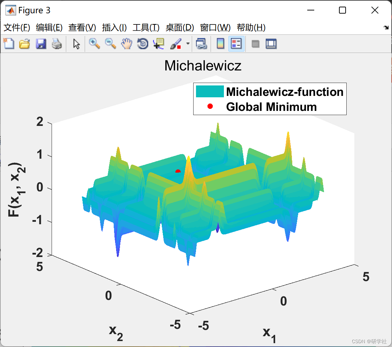The image size is (392, 347).
Task: Print the figure
Action: (x=57, y=44)
